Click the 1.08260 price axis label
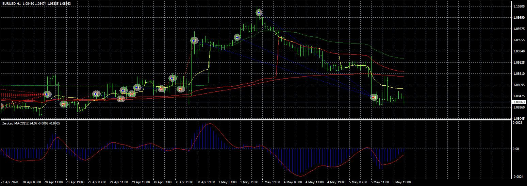 (x=519, y=107)
